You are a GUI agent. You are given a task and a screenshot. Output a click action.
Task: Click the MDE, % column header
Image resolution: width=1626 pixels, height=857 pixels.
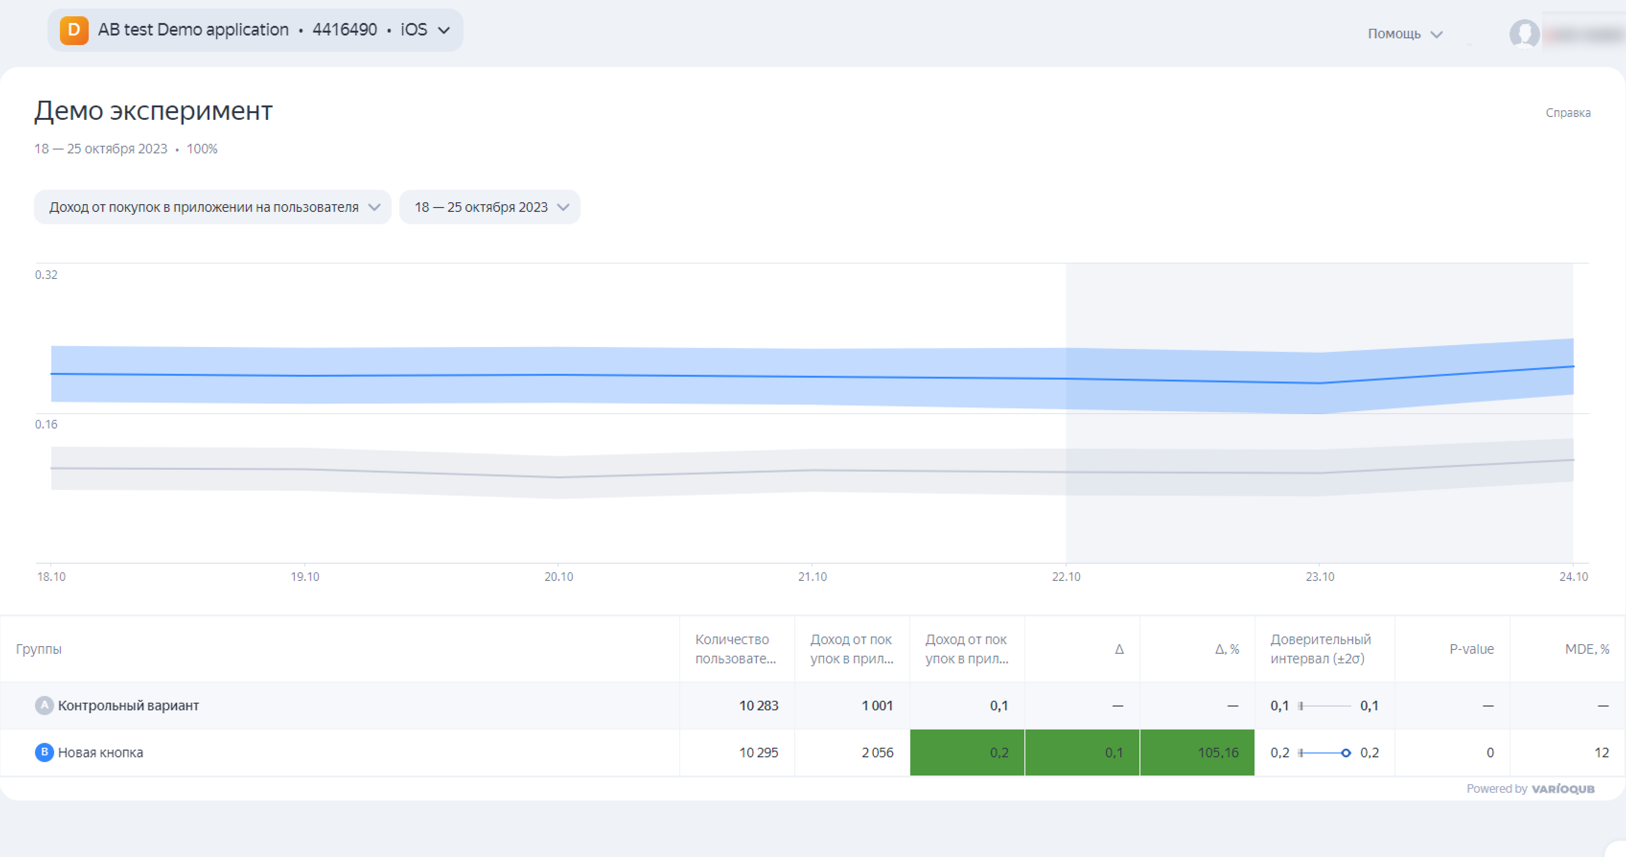pyautogui.click(x=1586, y=649)
